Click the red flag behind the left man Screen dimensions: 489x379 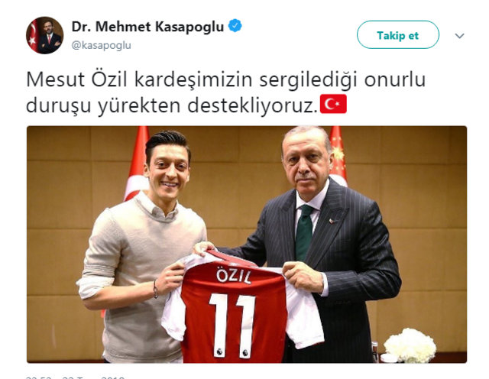coord(136,164)
